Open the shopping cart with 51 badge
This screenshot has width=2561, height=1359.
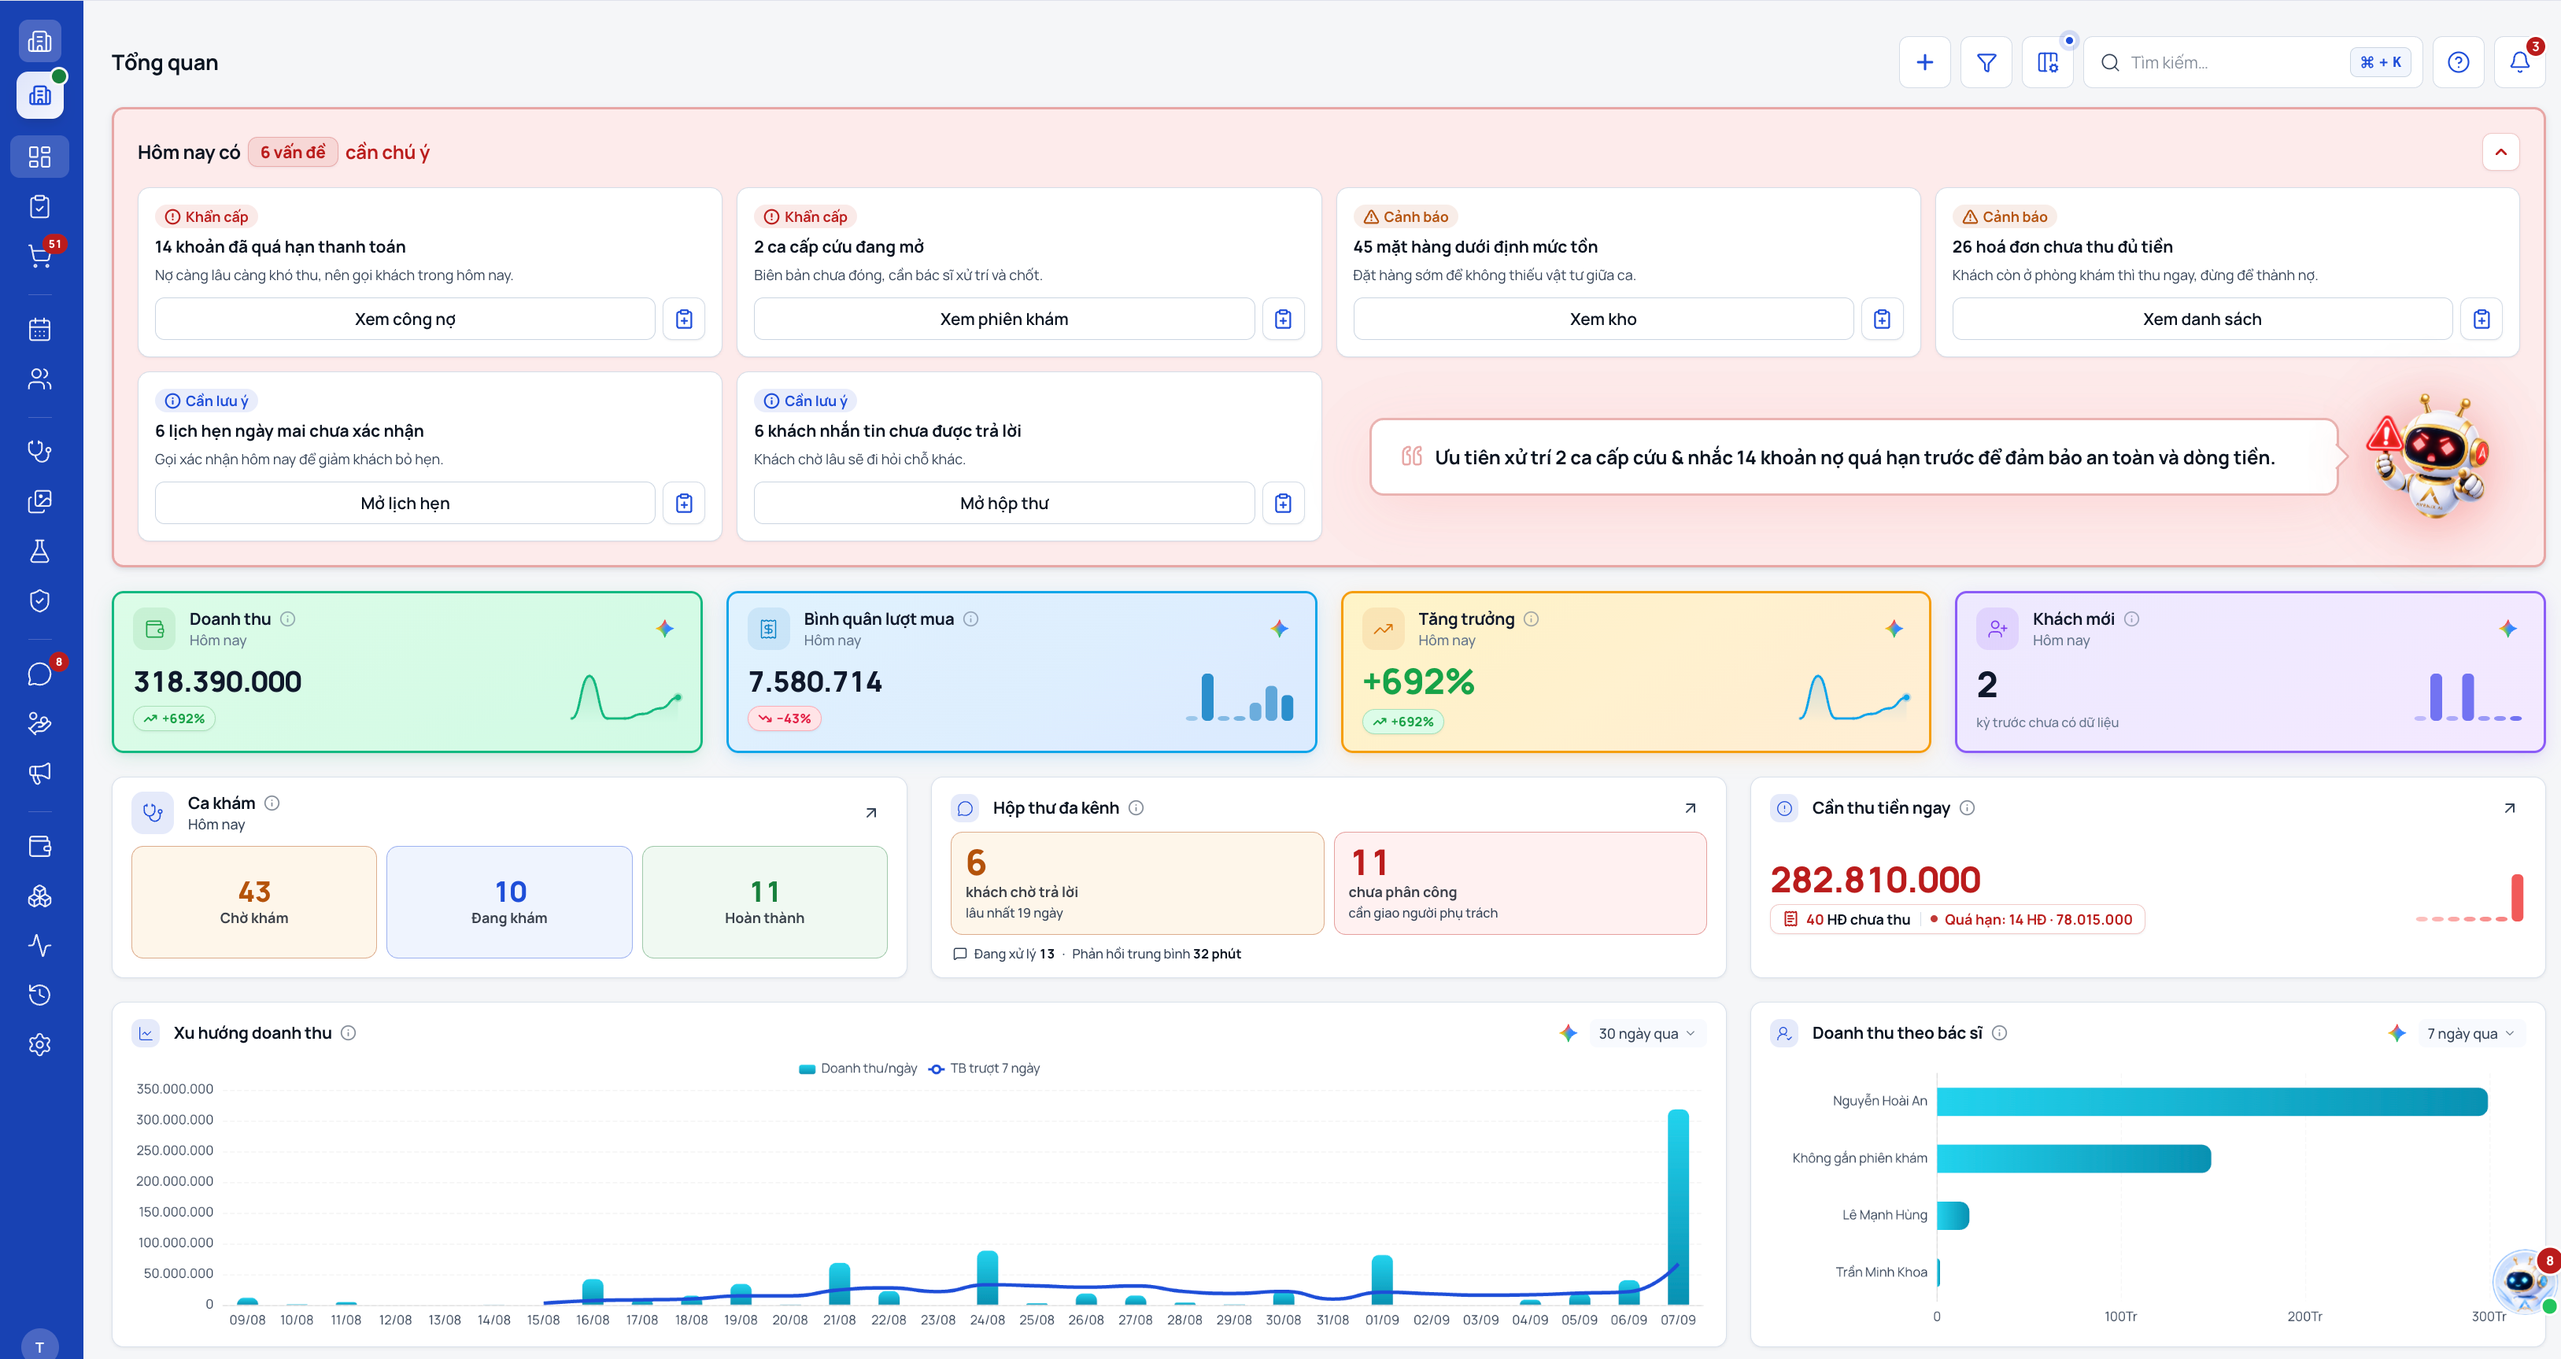40,257
